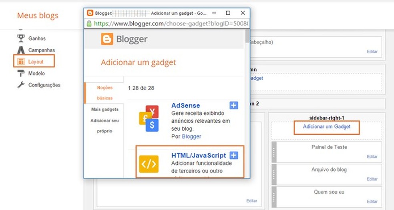Click AdSense gadget title link
Image resolution: width=394 pixels, height=210 pixels.
(x=186, y=105)
